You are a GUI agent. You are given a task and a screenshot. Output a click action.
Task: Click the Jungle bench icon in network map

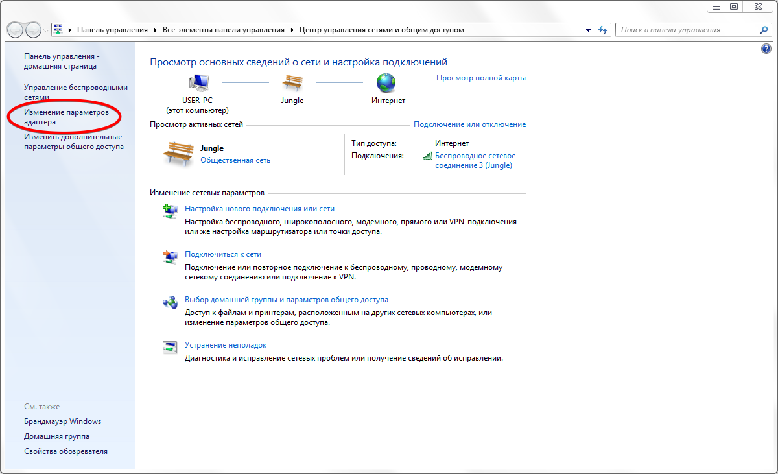tap(292, 83)
